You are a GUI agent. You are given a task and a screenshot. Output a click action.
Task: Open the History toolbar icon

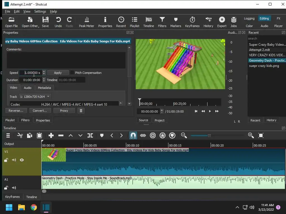208,22
